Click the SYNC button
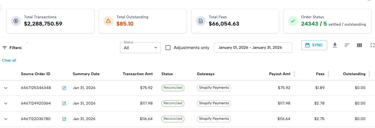Screen dimensions: 375x128 click(x=314, y=45)
